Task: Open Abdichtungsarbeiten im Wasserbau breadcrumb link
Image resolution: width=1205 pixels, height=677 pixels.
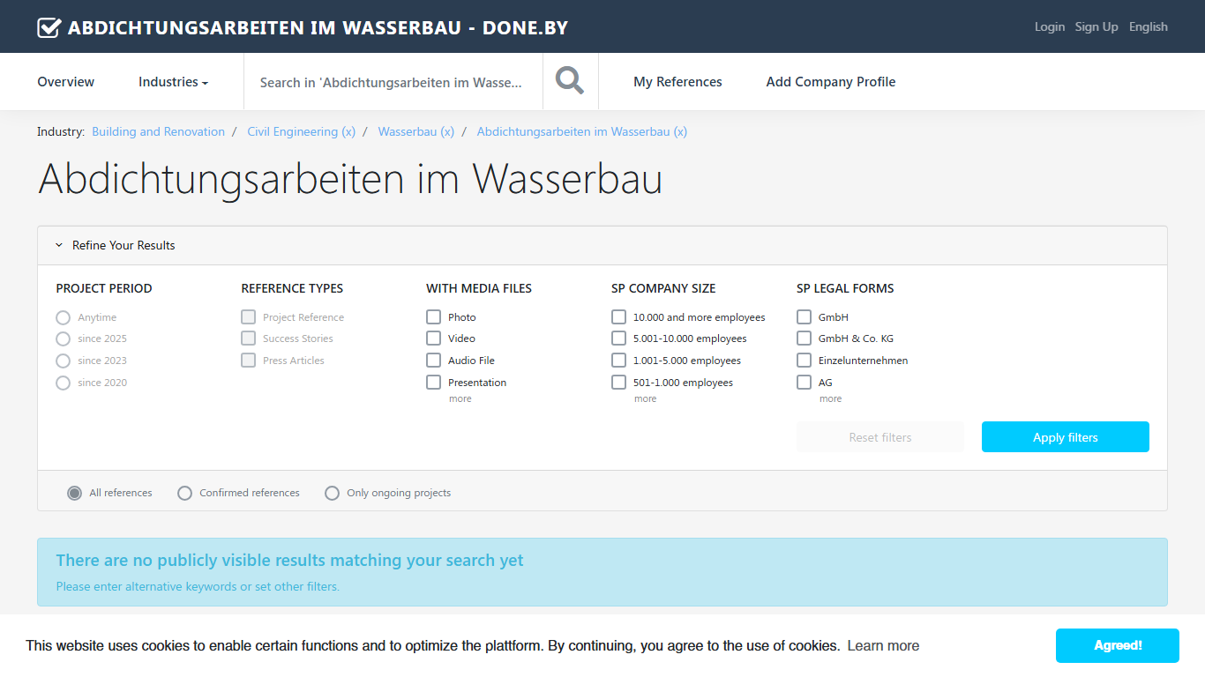Action: (x=582, y=131)
